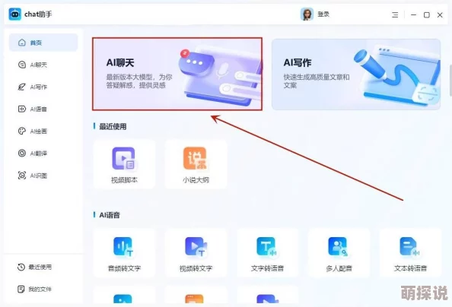Maximize the chat助手 window

point(427,14)
